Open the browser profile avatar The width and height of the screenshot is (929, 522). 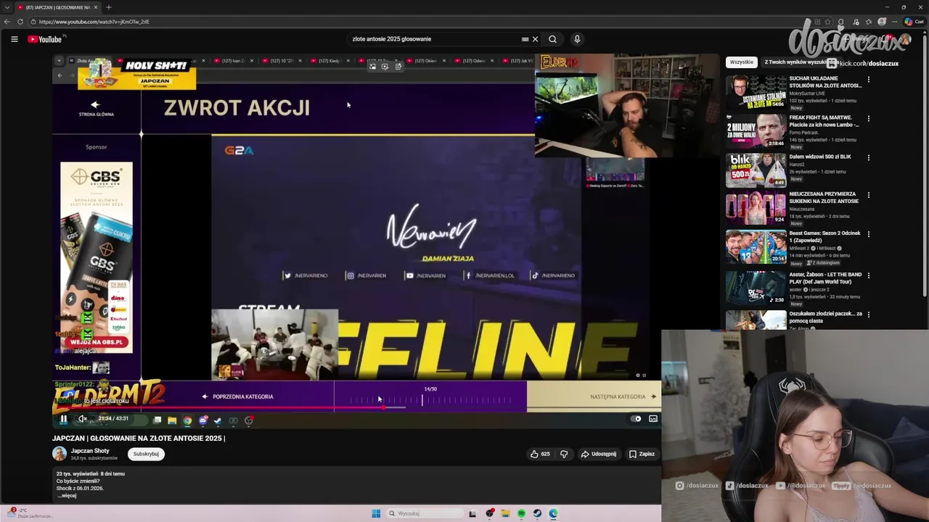click(882, 22)
